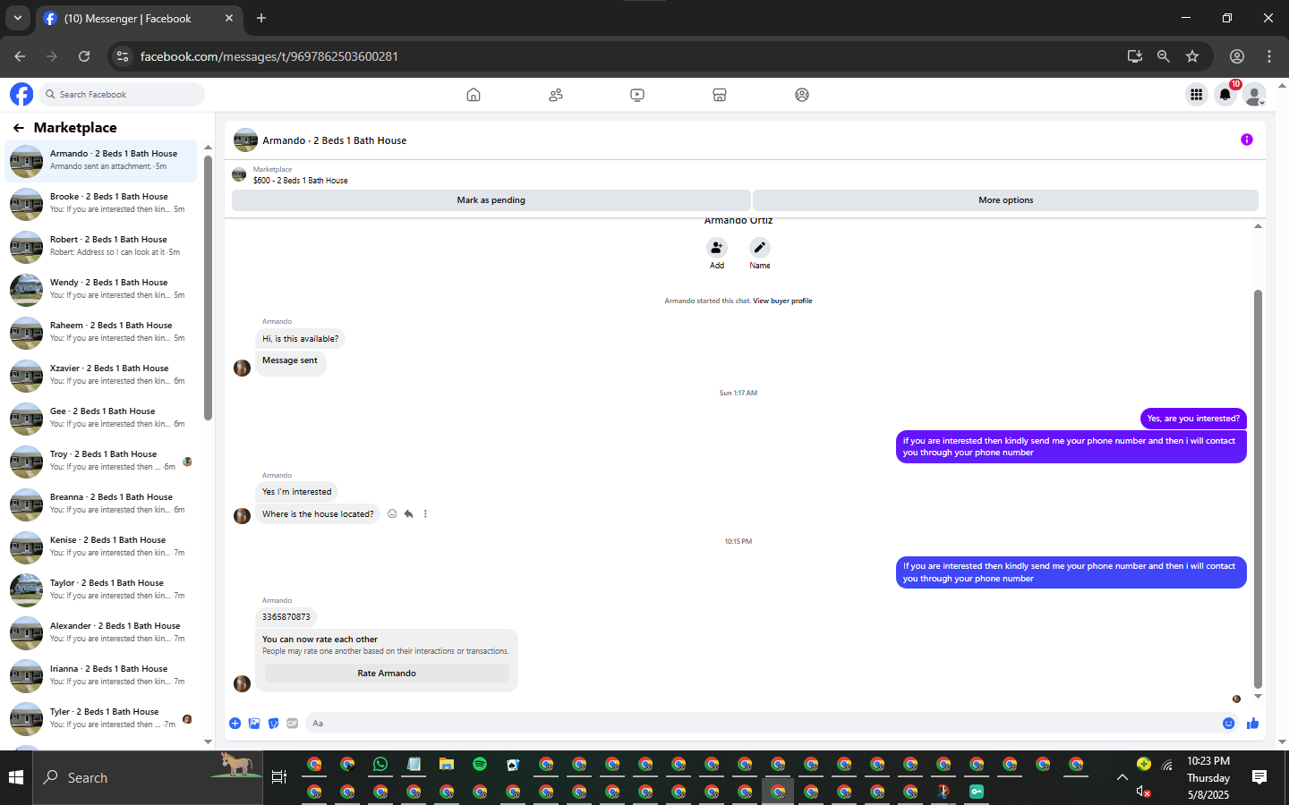Open the notifications bell
The width and height of the screenshot is (1289, 805).
coord(1225,94)
